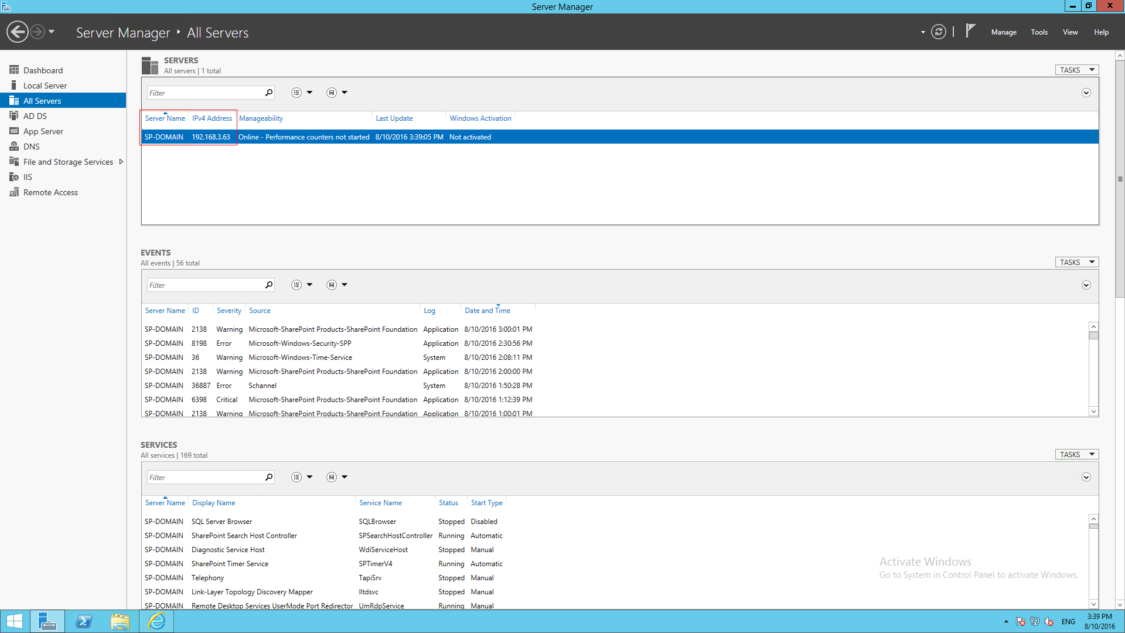
Task: Open App Server role page
Action: click(43, 131)
